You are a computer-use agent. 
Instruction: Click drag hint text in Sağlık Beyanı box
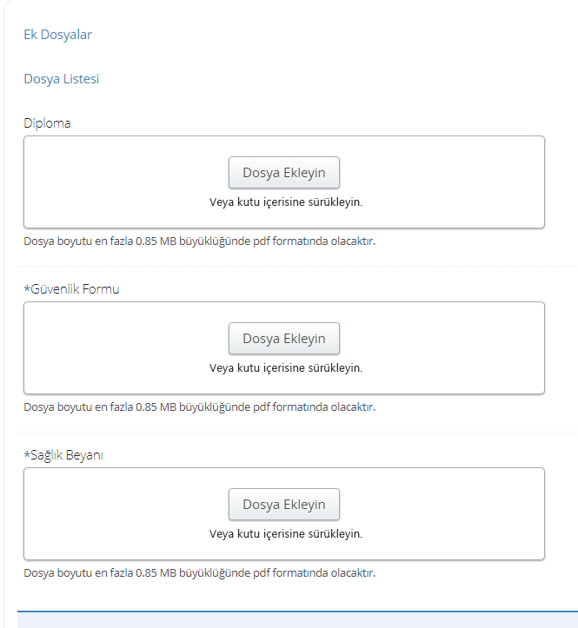point(285,533)
